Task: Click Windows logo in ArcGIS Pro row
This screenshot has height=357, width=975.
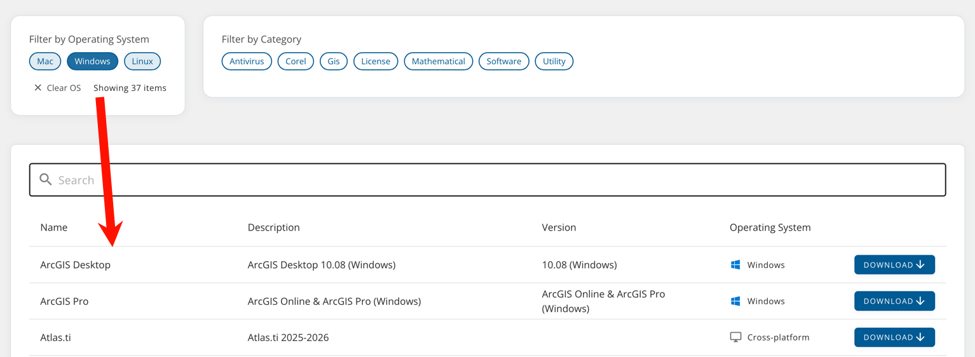Action: click(735, 301)
